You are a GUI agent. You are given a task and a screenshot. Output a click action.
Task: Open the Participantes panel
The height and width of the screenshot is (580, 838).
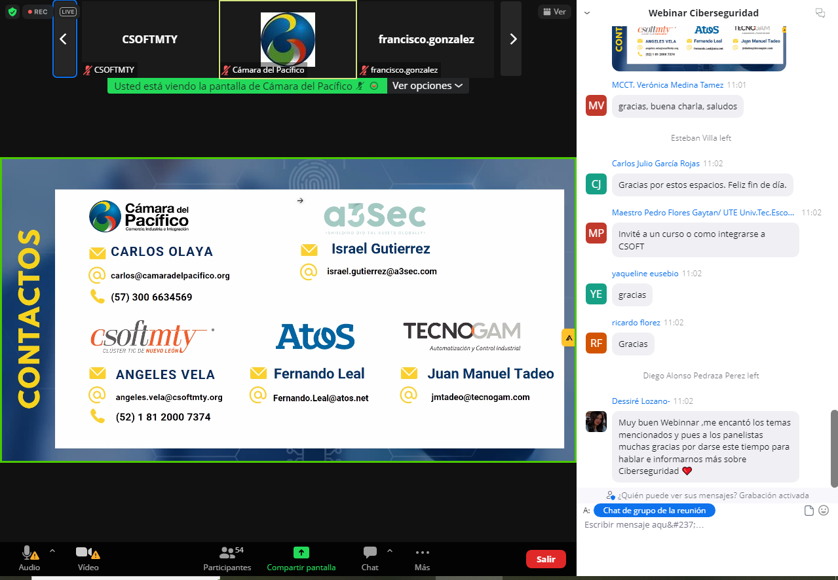tap(227, 559)
